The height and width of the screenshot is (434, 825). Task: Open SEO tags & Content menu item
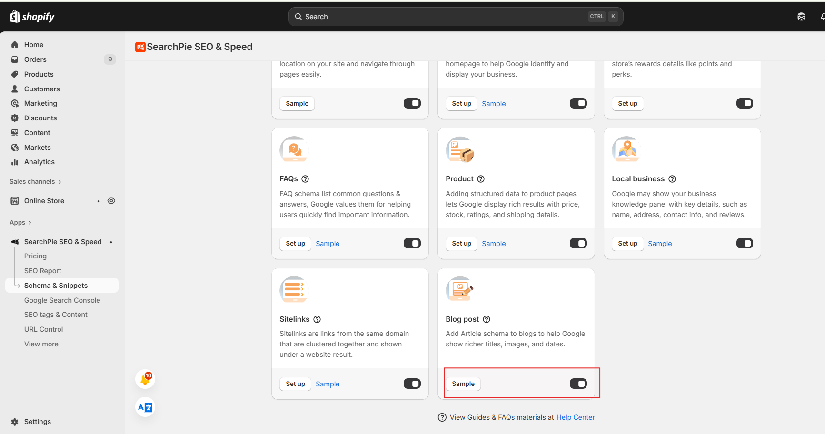point(56,315)
